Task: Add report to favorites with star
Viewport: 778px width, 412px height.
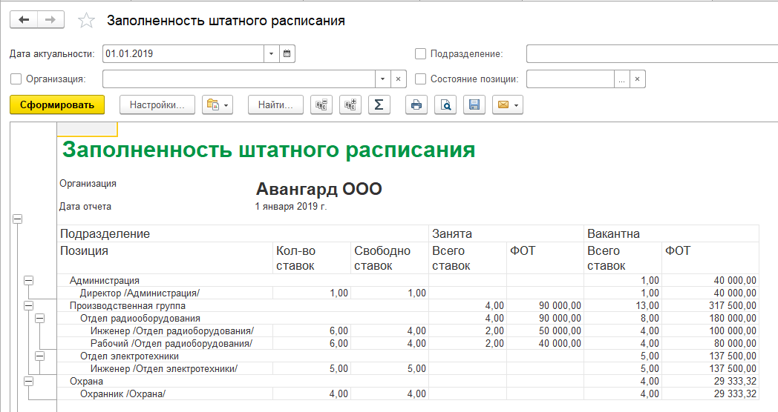Action: point(87,21)
